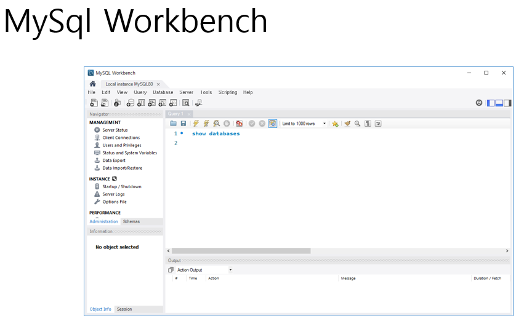
Task: Save script to file icon
Action: (x=183, y=124)
